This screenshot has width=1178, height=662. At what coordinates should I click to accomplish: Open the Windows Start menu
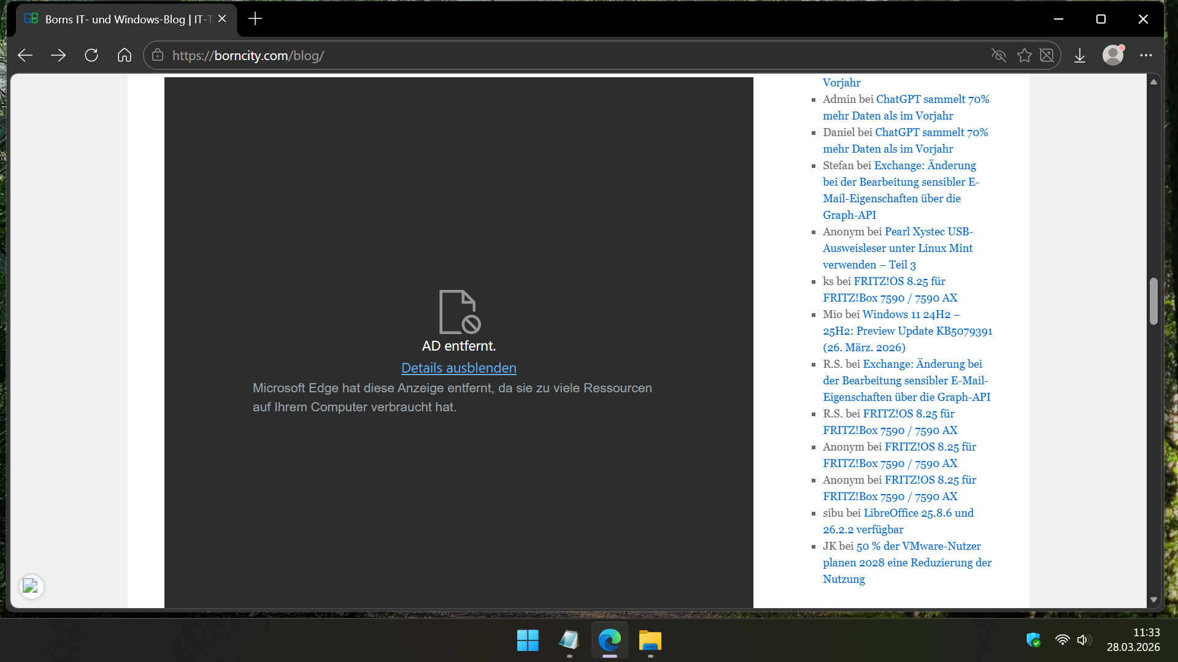[528, 641]
